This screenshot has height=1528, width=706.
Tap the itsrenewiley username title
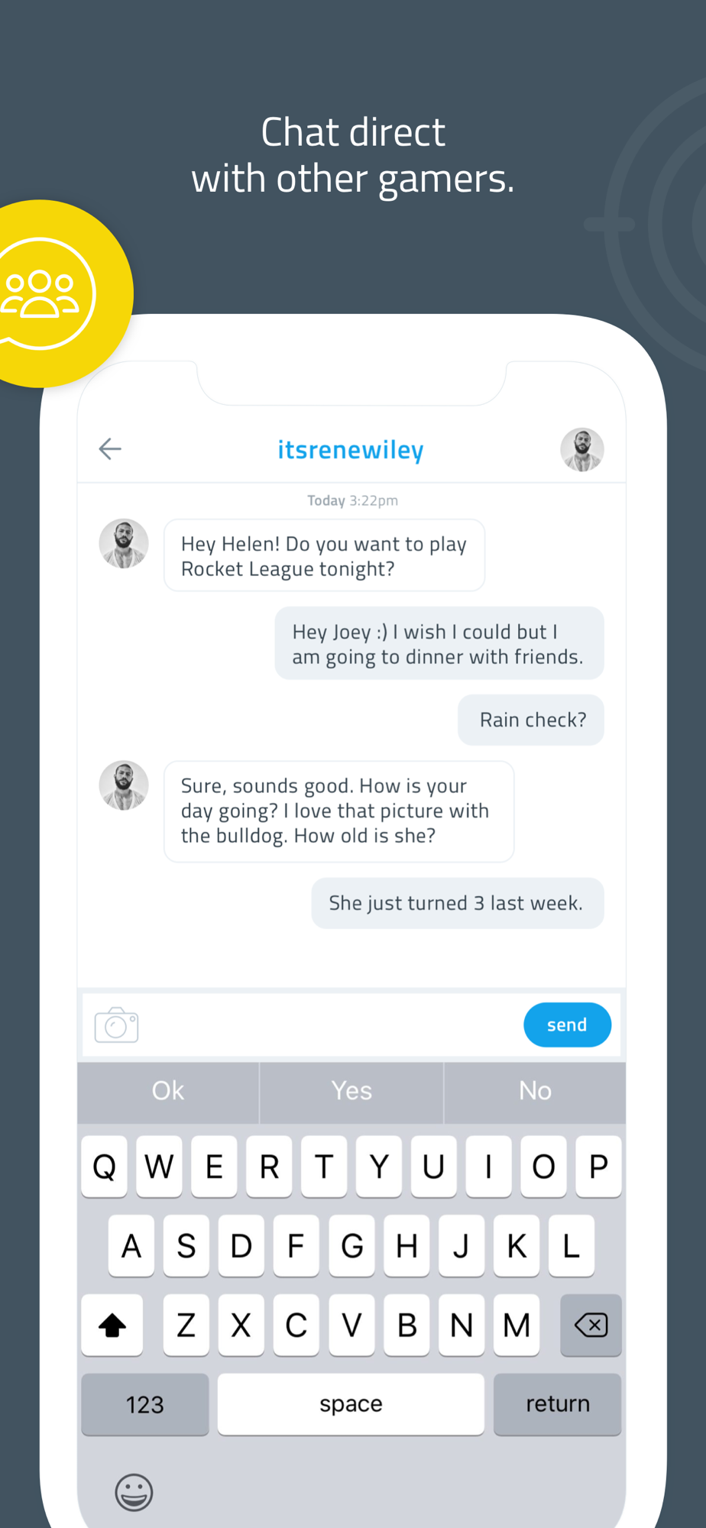coord(351,450)
